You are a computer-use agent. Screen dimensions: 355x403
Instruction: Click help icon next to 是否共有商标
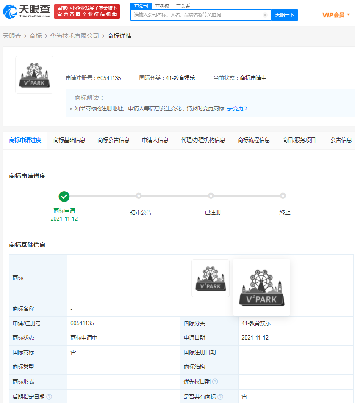[x=220, y=397]
